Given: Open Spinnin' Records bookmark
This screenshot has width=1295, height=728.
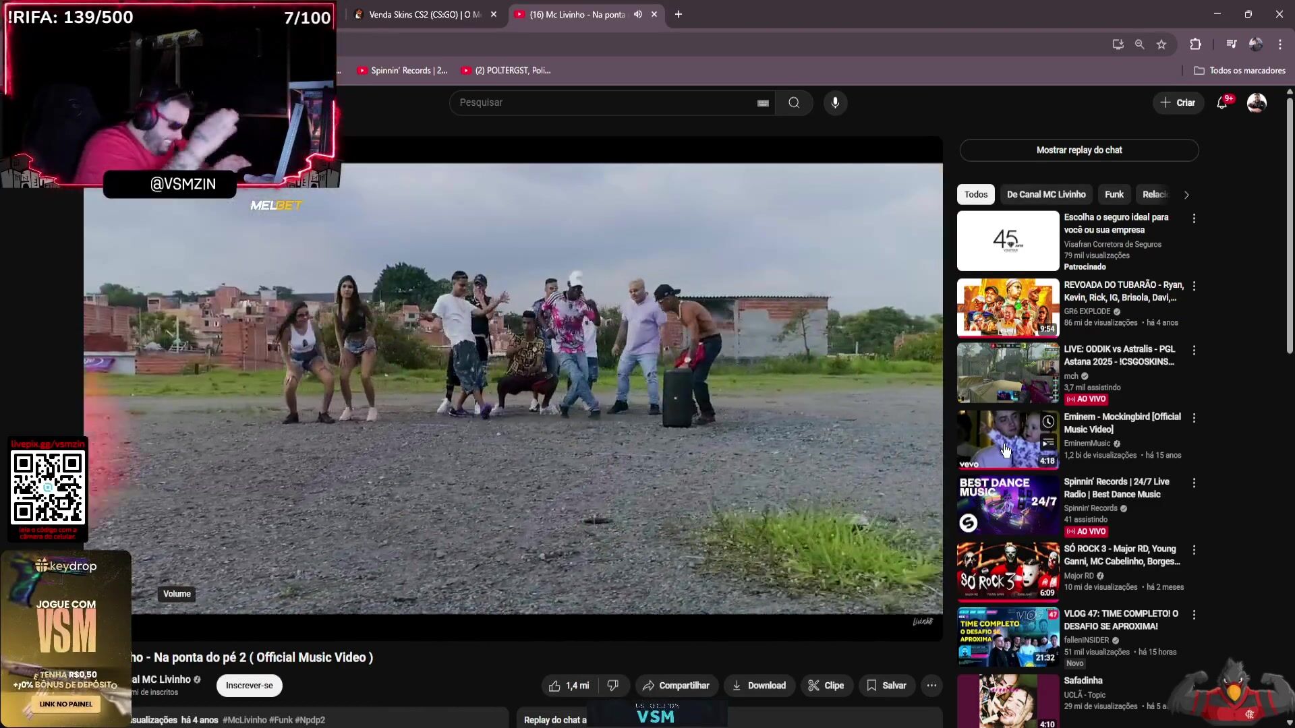Looking at the screenshot, I should coord(402,70).
